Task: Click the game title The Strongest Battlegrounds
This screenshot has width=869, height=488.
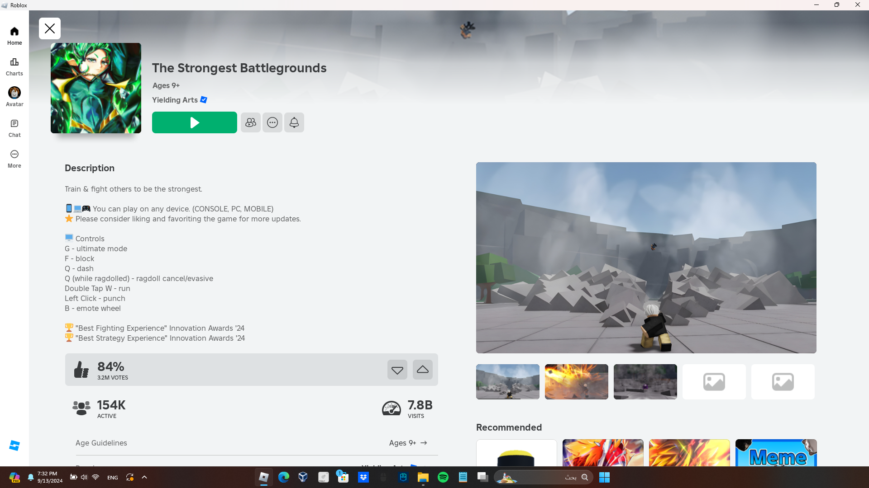Action: pyautogui.click(x=239, y=68)
